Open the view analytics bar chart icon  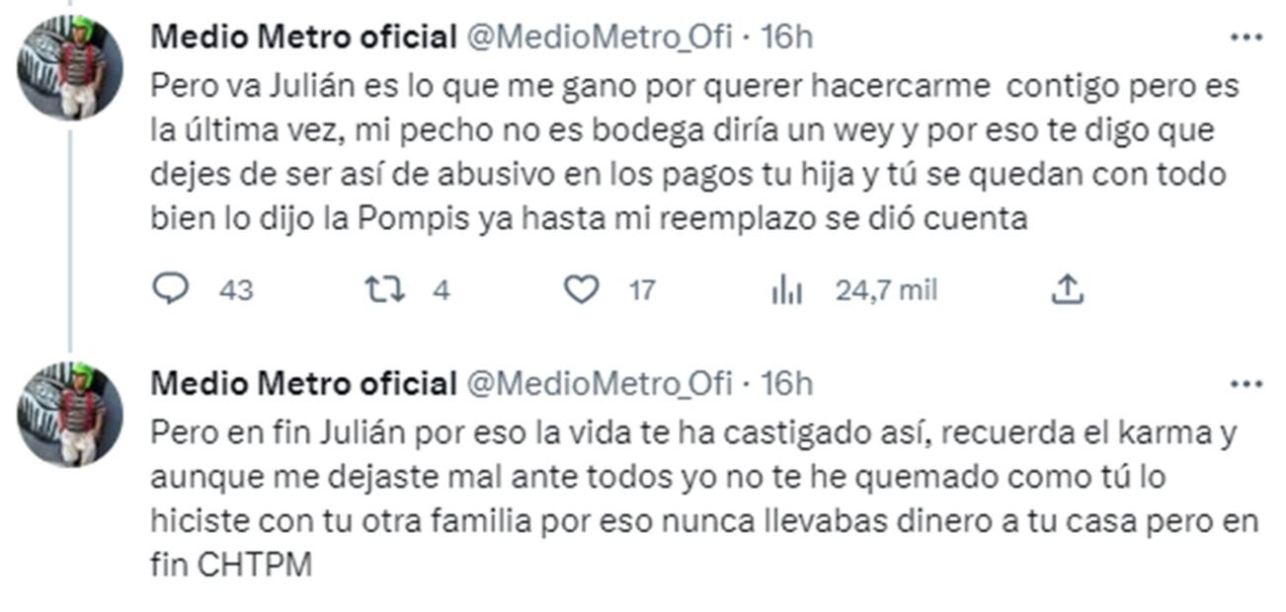(x=786, y=290)
